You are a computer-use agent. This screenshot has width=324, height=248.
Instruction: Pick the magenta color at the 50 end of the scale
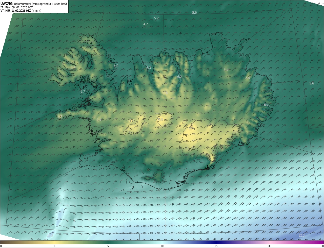point(322,242)
